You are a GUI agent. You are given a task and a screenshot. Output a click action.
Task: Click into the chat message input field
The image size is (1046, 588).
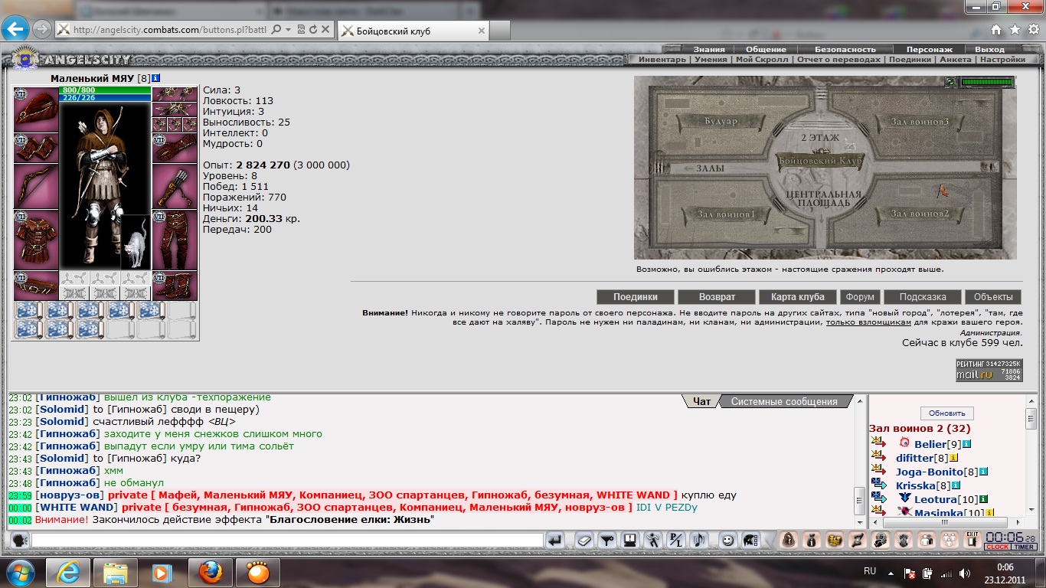point(287,541)
